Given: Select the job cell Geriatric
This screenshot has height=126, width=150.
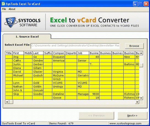Looking at the screenshot, I should tap(83, 75).
